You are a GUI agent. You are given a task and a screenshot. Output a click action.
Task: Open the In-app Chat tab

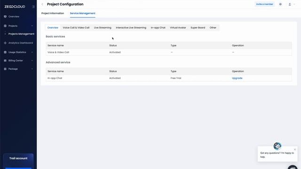(x=158, y=28)
